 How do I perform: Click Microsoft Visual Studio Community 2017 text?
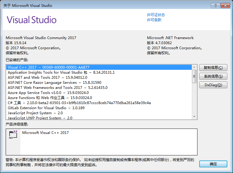tap(41, 38)
